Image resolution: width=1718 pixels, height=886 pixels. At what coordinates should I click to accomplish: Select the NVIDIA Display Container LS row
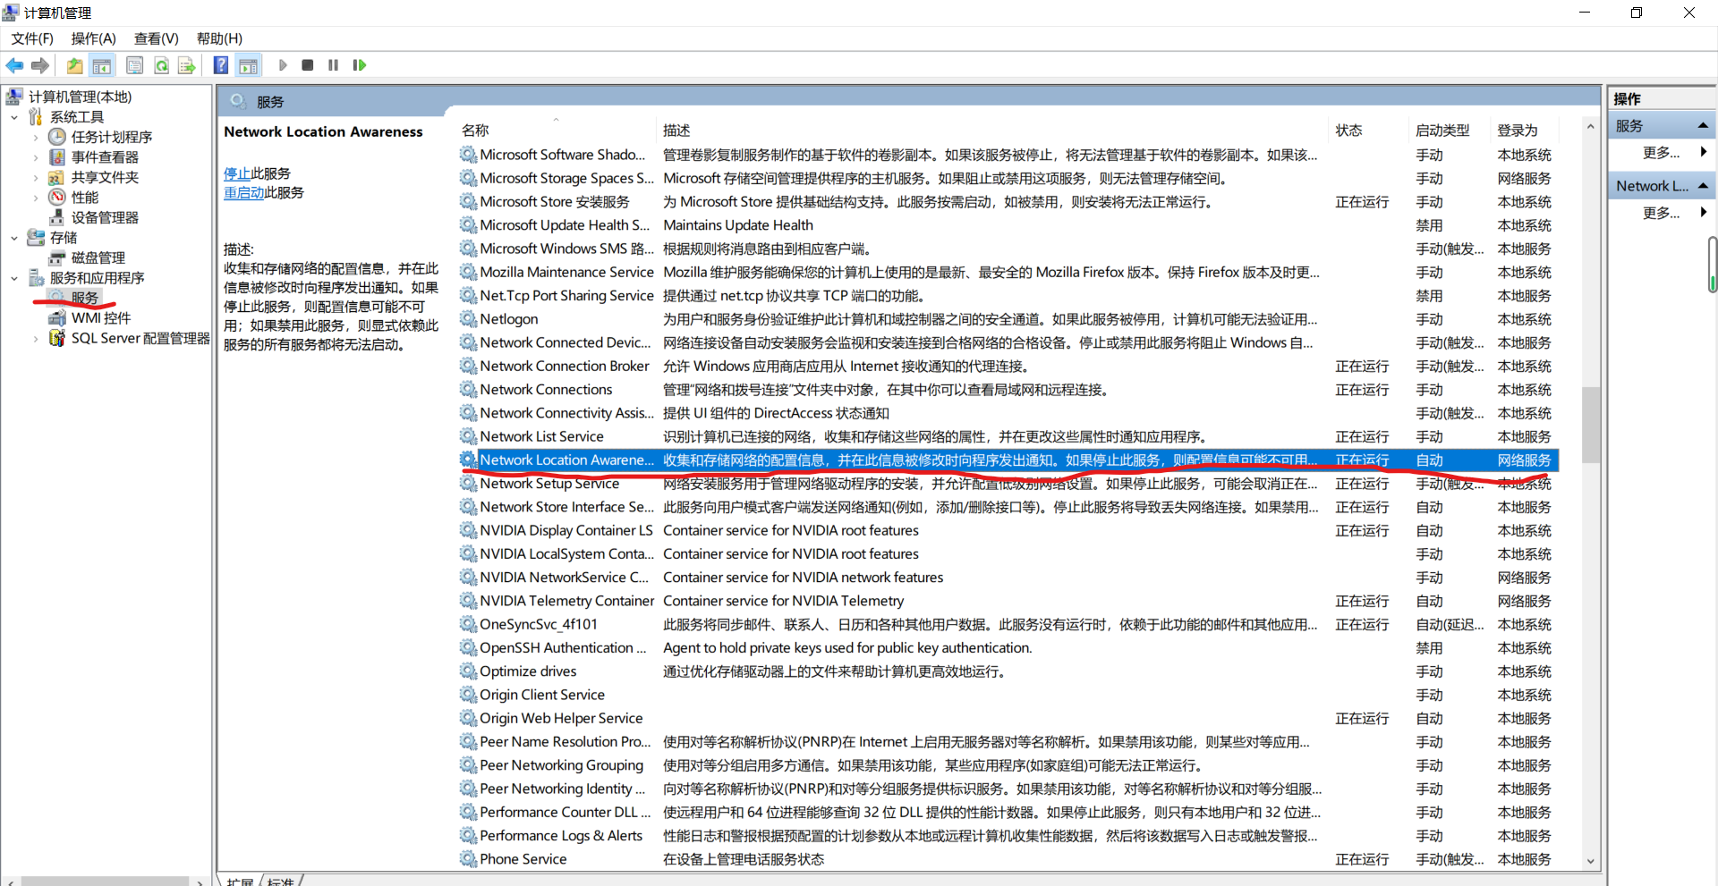click(1008, 530)
